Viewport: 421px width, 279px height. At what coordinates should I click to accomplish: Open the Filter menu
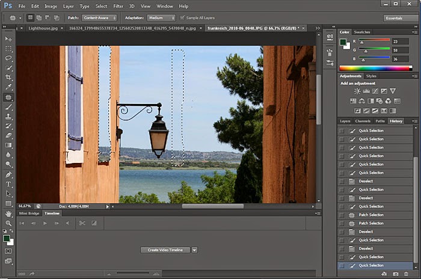[x=118, y=6]
